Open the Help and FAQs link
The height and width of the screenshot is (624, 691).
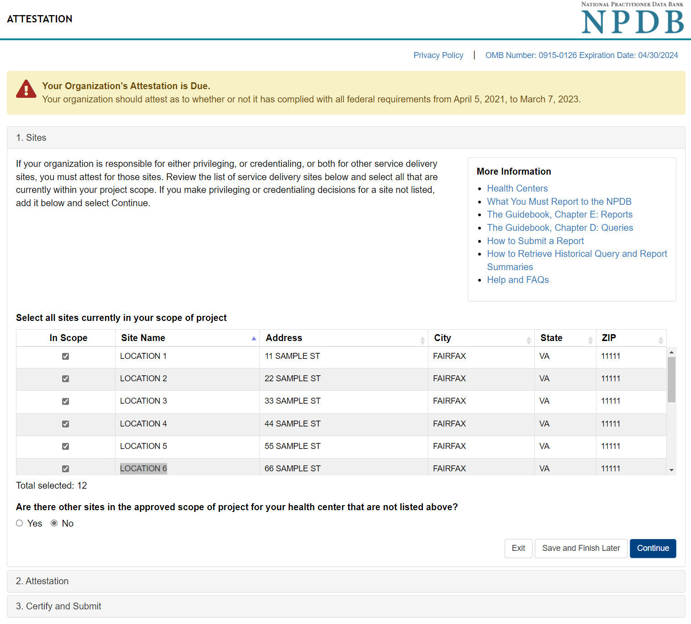[x=518, y=280]
